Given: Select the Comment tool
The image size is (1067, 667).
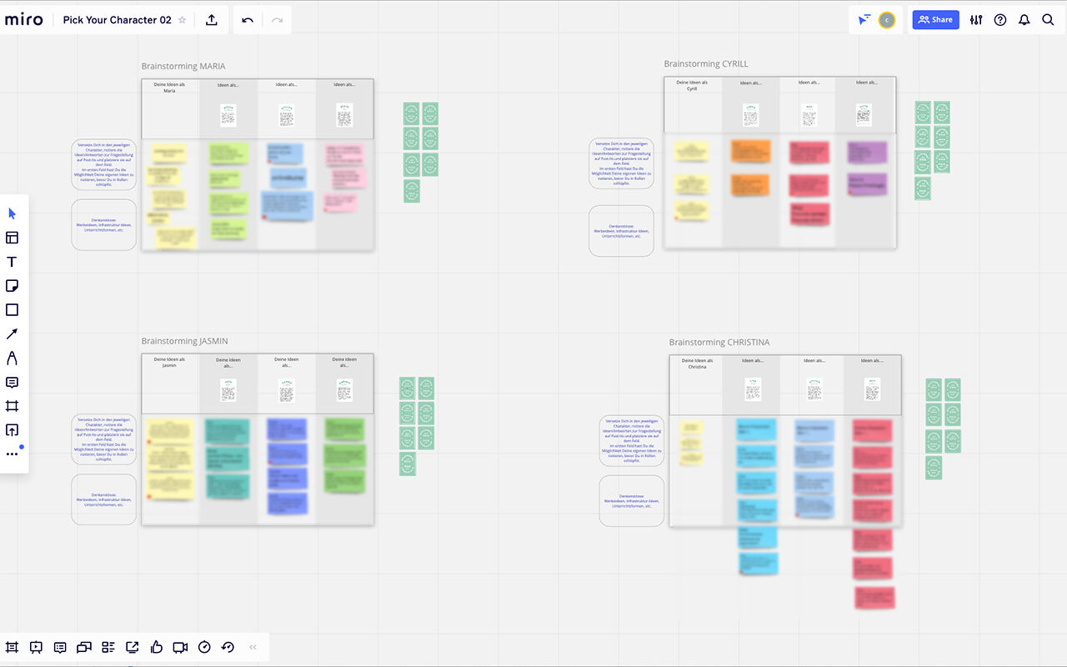Looking at the screenshot, I should click(13, 383).
